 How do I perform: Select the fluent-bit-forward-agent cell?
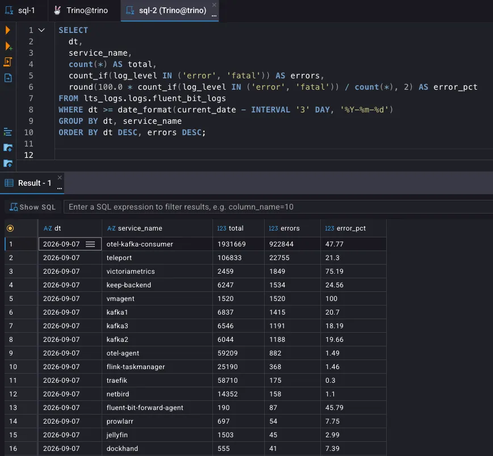tap(157, 408)
